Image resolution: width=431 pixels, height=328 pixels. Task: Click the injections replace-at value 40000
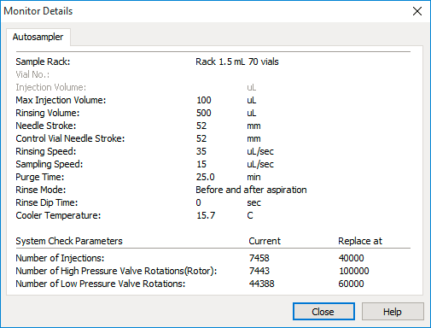pyautogui.click(x=351, y=258)
